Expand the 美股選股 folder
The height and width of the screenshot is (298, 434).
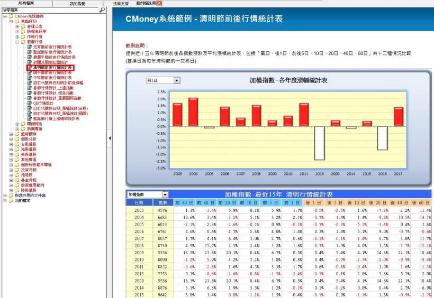pos(11,154)
